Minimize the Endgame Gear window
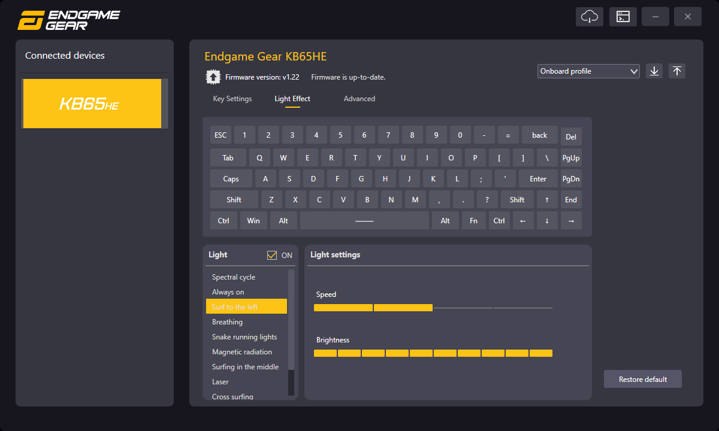Viewport: 719px width, 431px height. point(655,17)
